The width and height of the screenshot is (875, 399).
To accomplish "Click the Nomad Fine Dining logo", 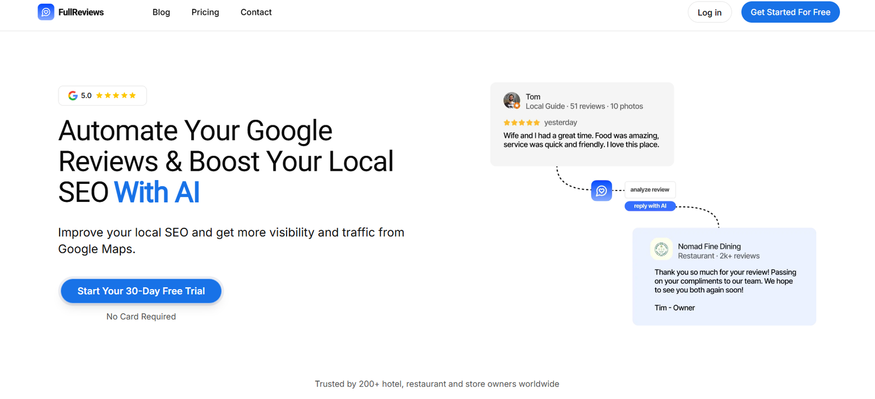I will 661,249.
